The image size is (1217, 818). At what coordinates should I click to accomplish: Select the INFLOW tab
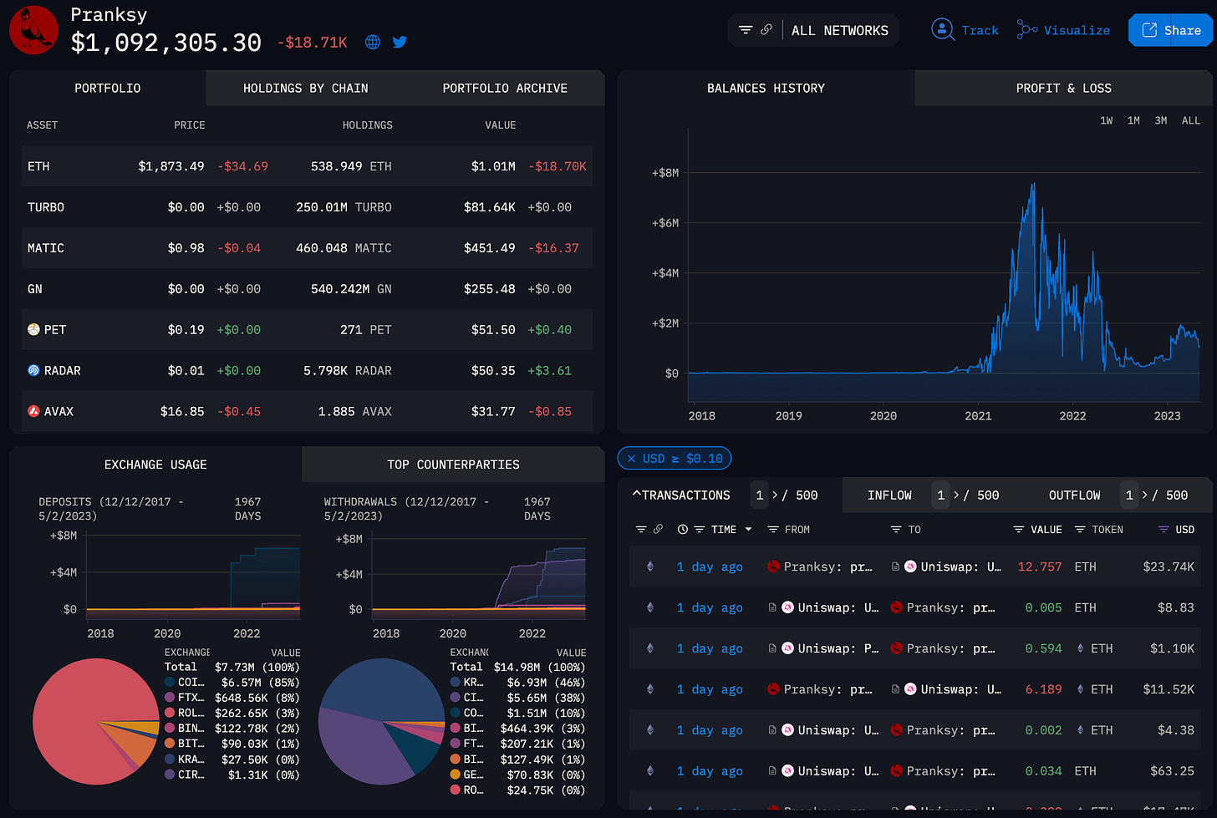pyautogui.click(x=889, y=495)
